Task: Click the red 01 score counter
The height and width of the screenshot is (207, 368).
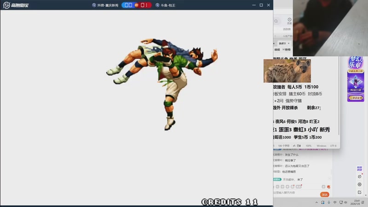Action: pyautogui.click(x=144, y=5)
